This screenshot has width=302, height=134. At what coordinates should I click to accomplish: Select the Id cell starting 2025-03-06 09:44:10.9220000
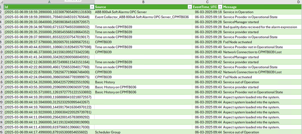(49, 112)
